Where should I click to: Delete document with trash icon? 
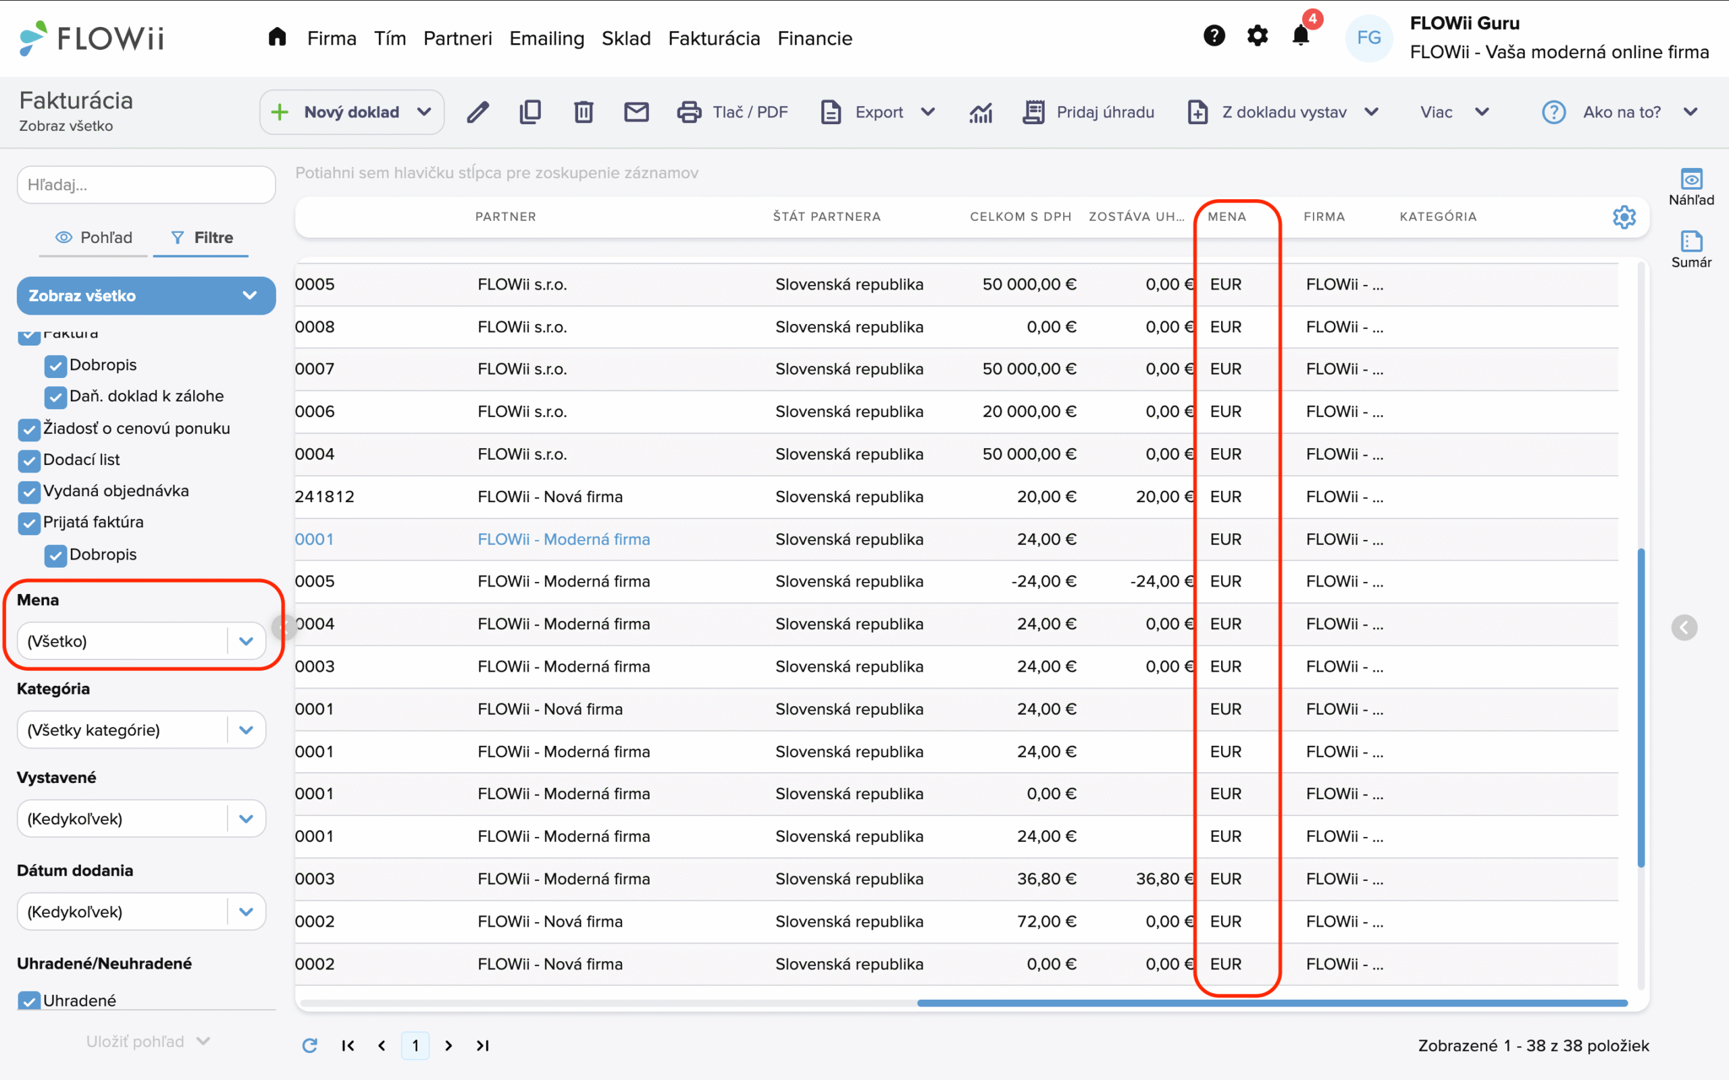point(583,112)
